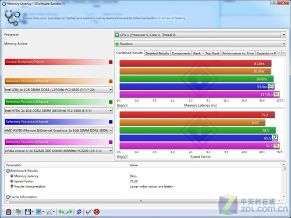Switch to the Top Rank tab
This screenshot has height=218, width=291.
[212, 53]
